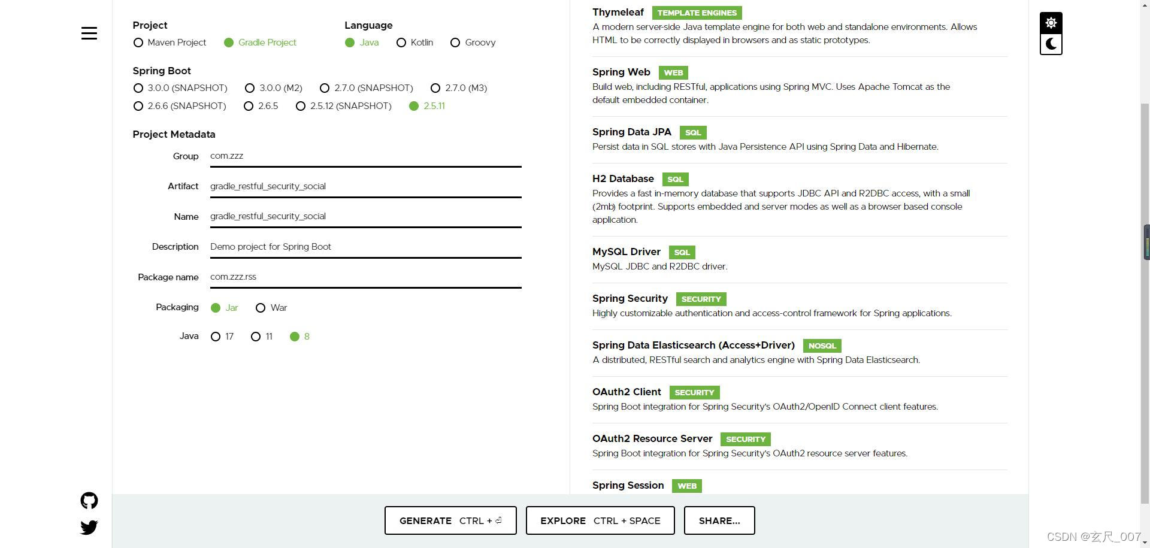Select Maven Project radio option
The width and height of the screenshot is (1150, 548).
click(x=170, y=43)
